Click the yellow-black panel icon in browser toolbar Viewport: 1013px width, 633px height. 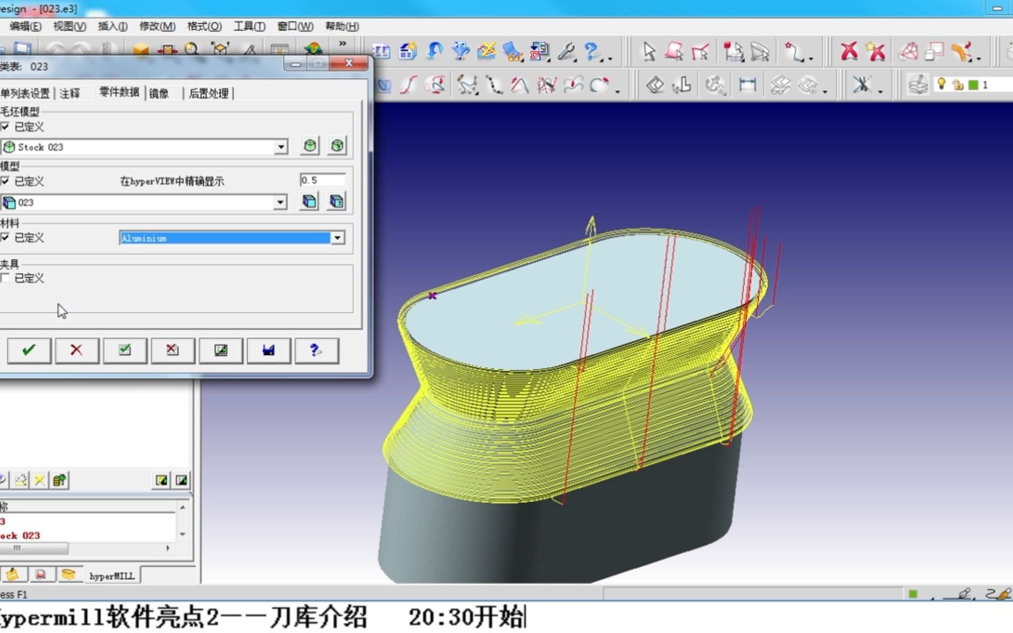tap(162, 481)
